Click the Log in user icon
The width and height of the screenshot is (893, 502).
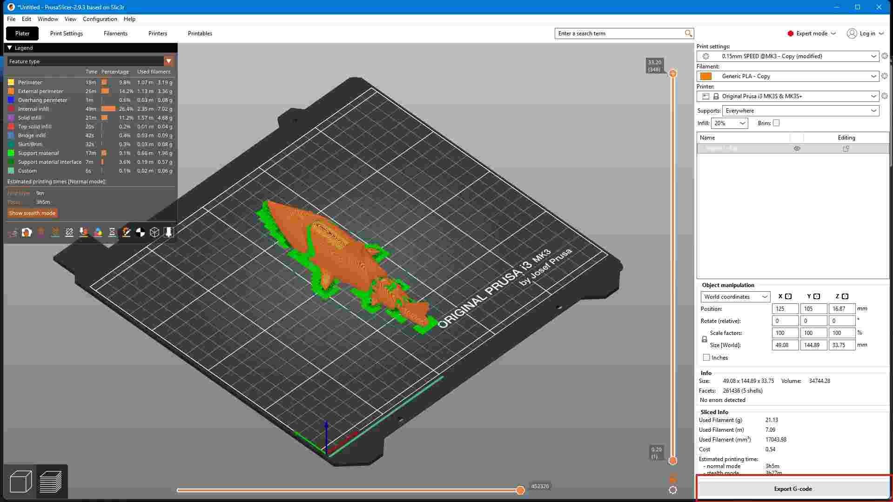[852, 33]
